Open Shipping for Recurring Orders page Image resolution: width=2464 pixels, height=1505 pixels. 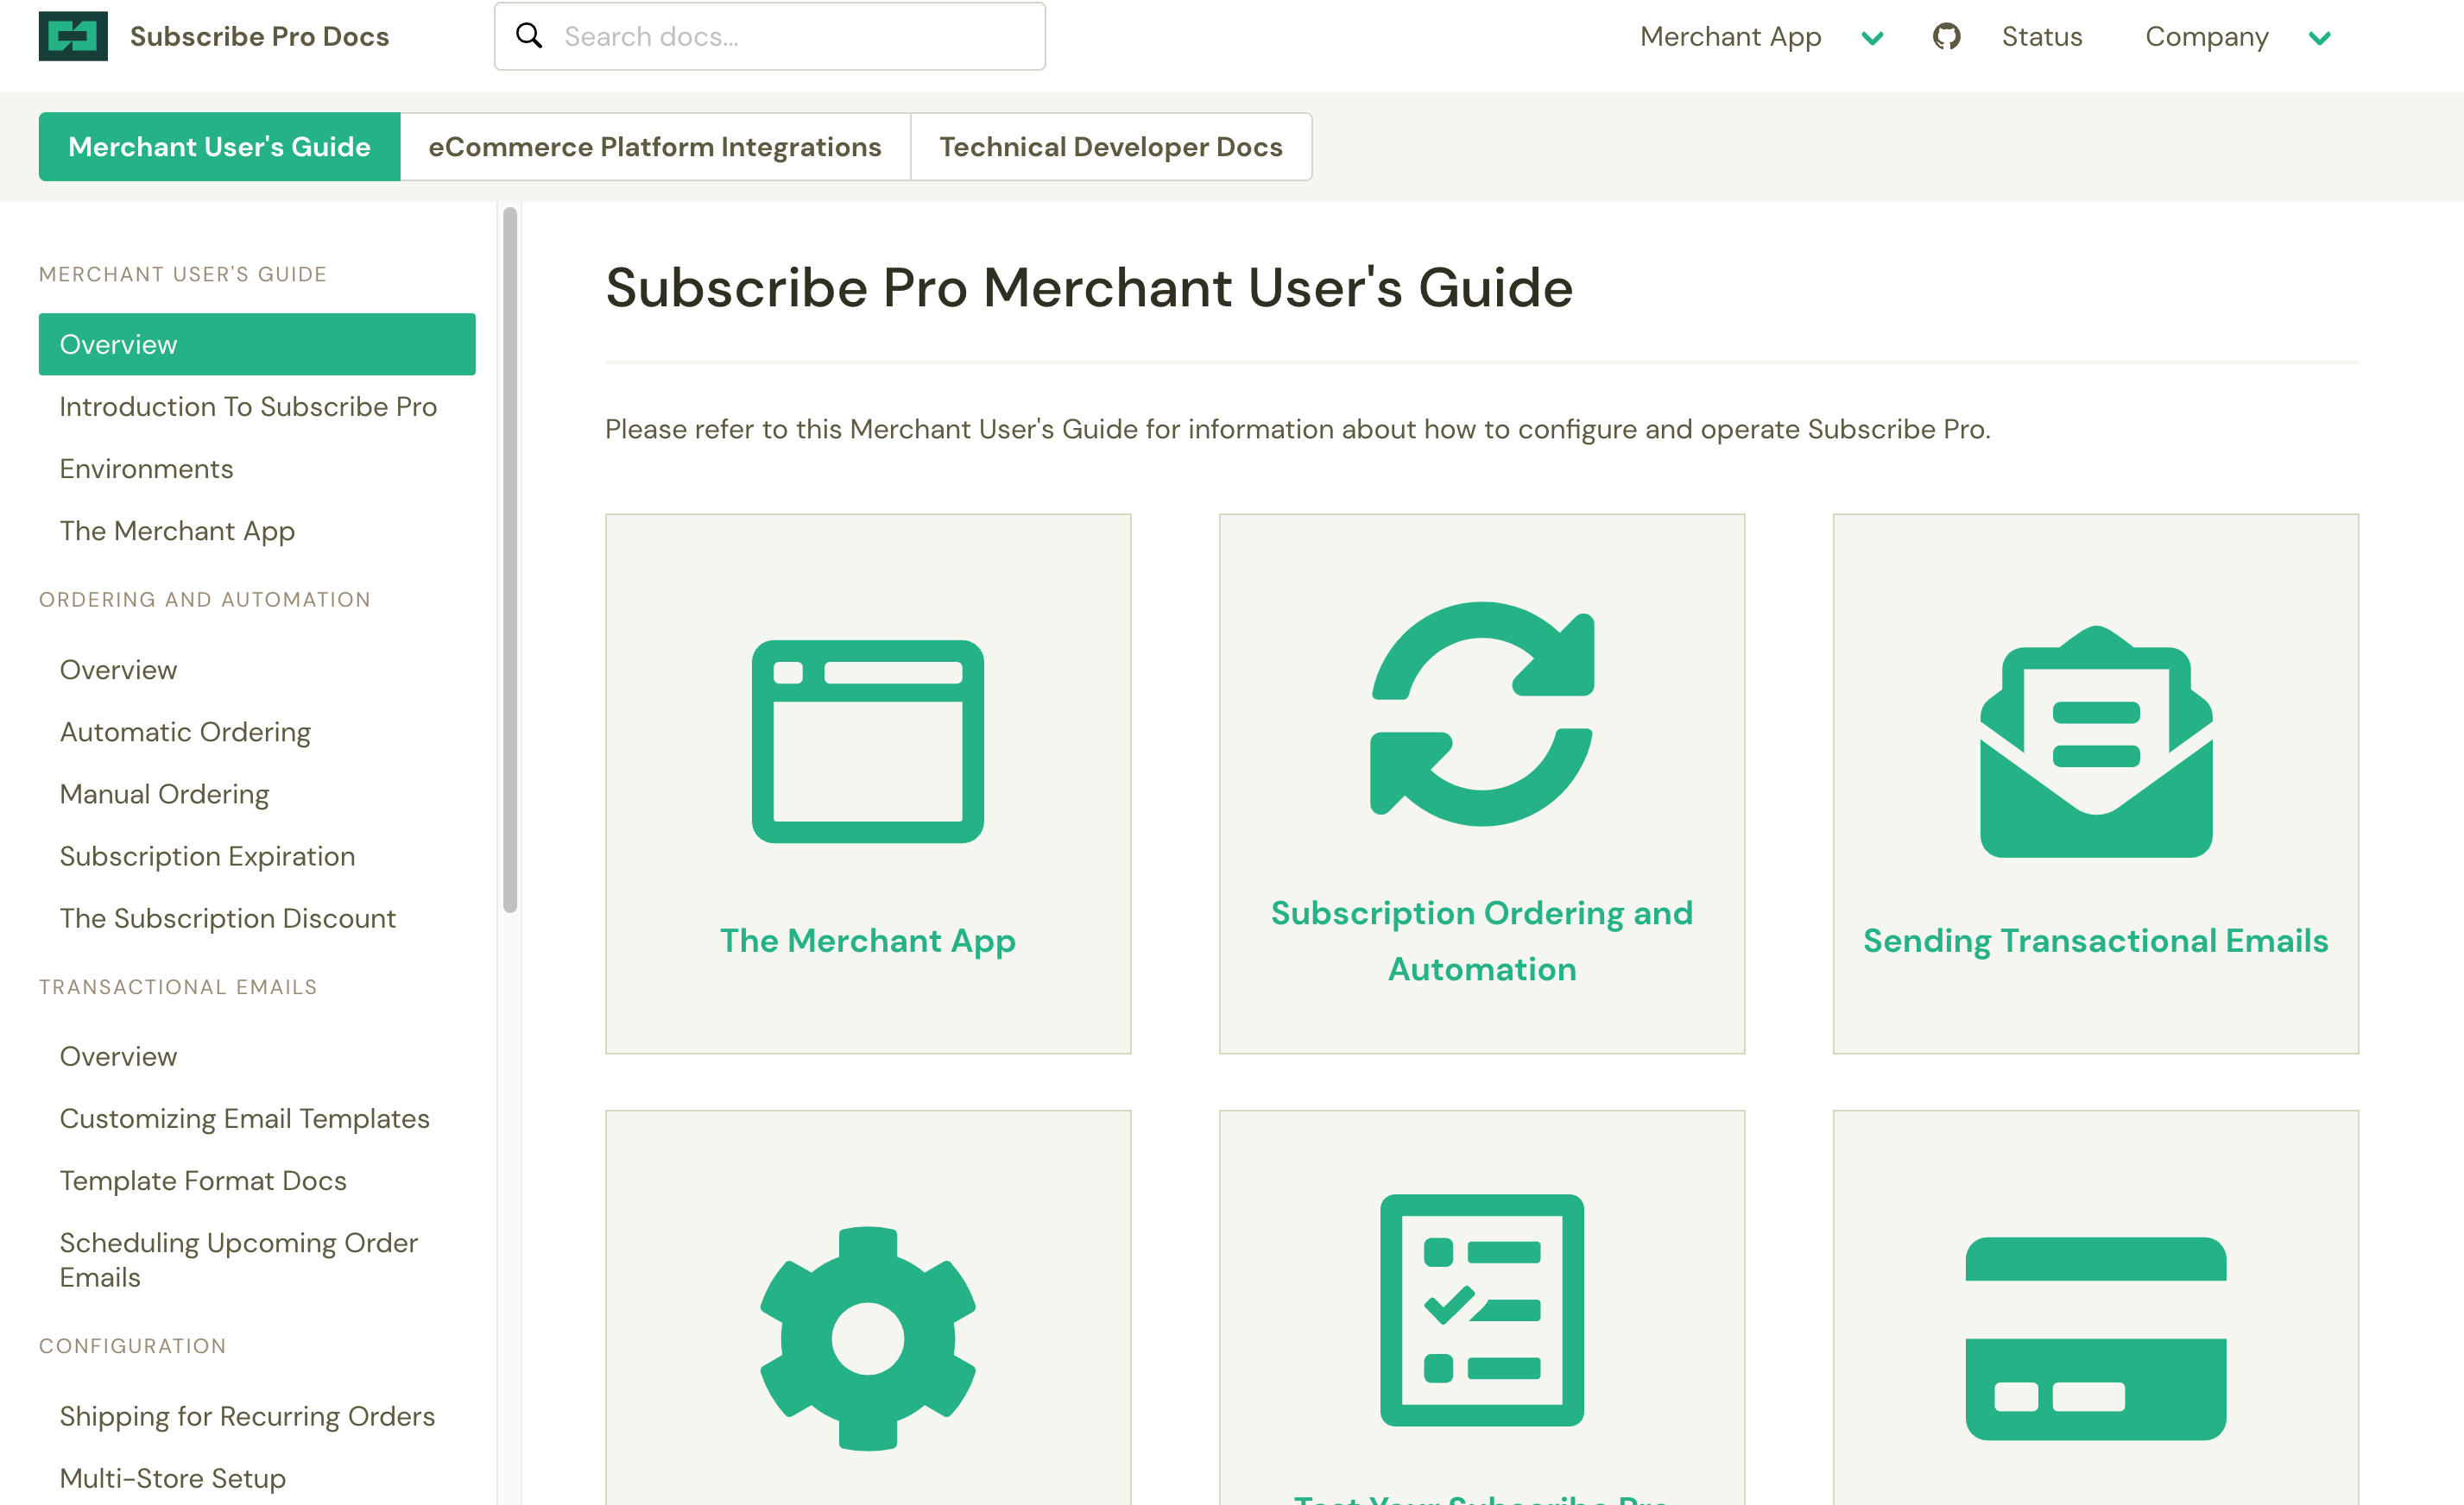(x=247, y=1416)
